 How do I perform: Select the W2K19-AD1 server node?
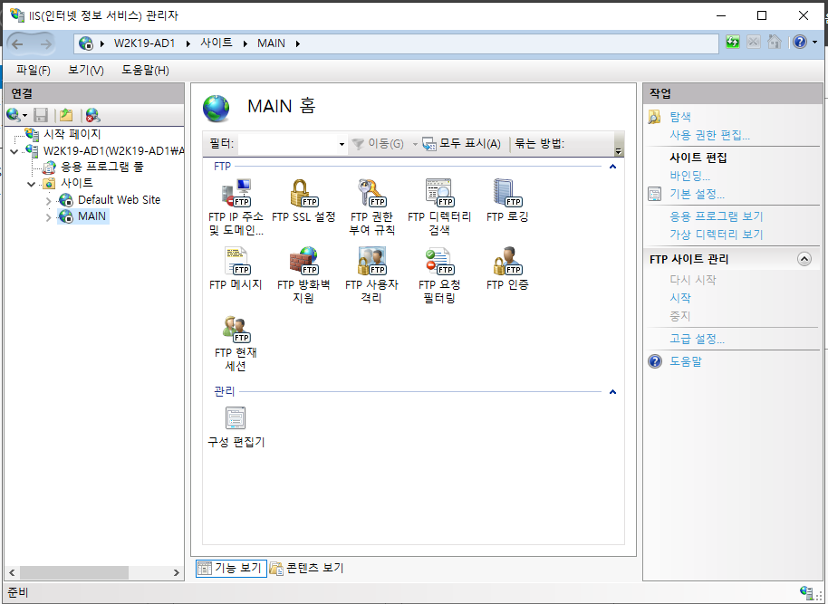coord(113,151)
